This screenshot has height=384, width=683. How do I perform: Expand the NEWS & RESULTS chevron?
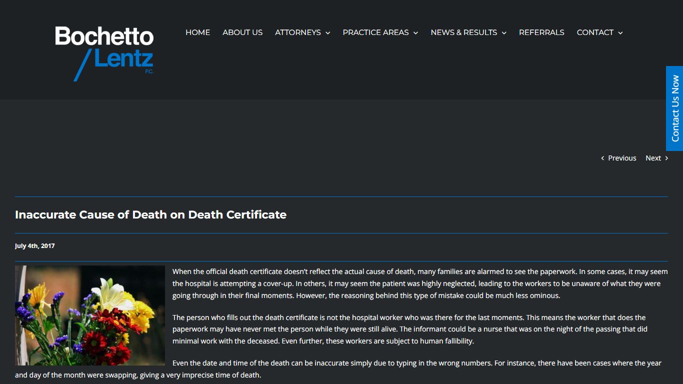coord(504,33)
